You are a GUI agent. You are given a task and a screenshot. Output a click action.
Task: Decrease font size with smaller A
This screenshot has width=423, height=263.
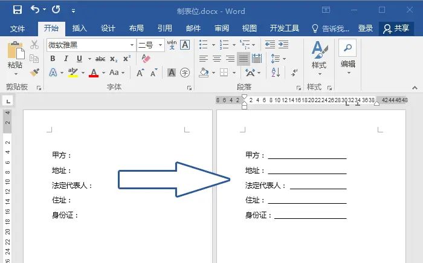click(x=153, y=73)
